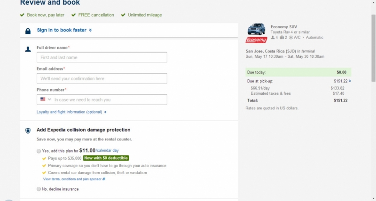Image resolution: width=376 pixels, height=201 pixels.
Task: Click the A/C snowflake icon
Action: [290, 37]
